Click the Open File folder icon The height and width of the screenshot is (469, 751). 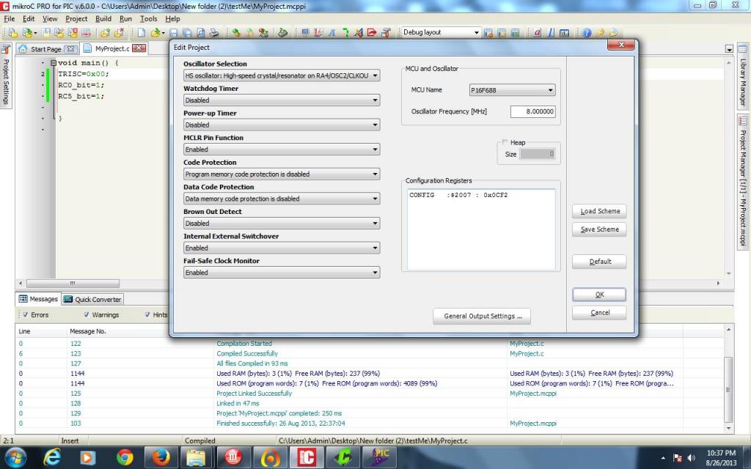[x=155, y=32]
